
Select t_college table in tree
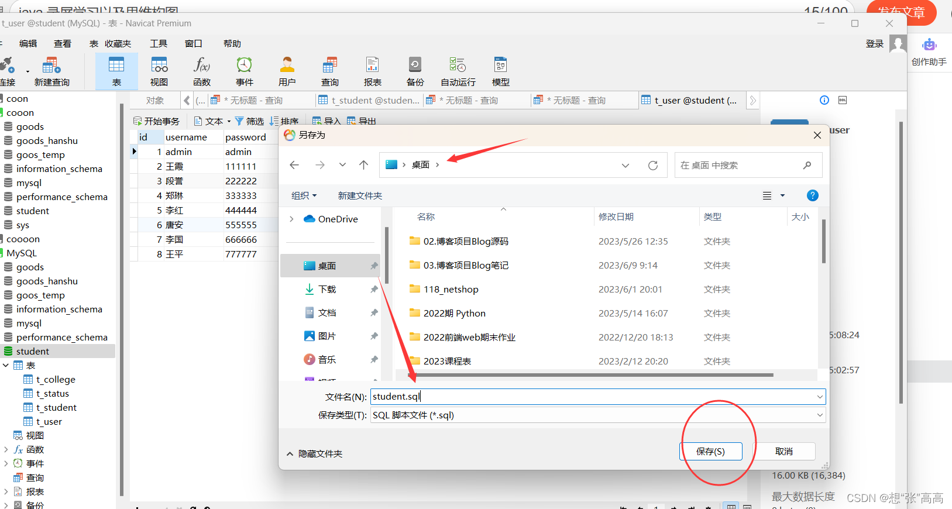click(x=56, y=379)
